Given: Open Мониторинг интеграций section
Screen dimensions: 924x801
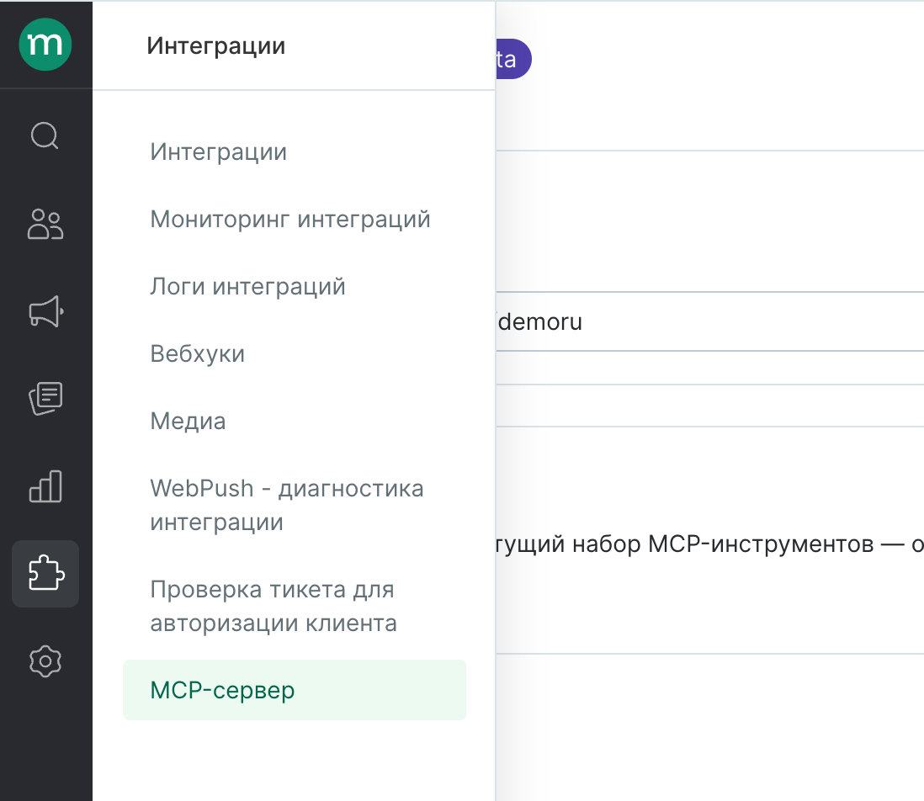Looking at the screenshot, I should coord(290,219).
